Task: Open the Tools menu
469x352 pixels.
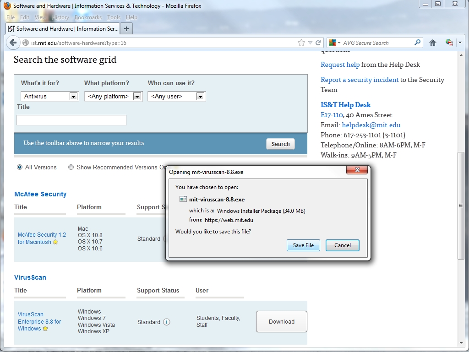Action: [114, 17]
